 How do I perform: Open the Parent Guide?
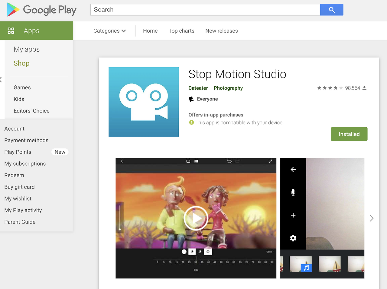[20, 222]
